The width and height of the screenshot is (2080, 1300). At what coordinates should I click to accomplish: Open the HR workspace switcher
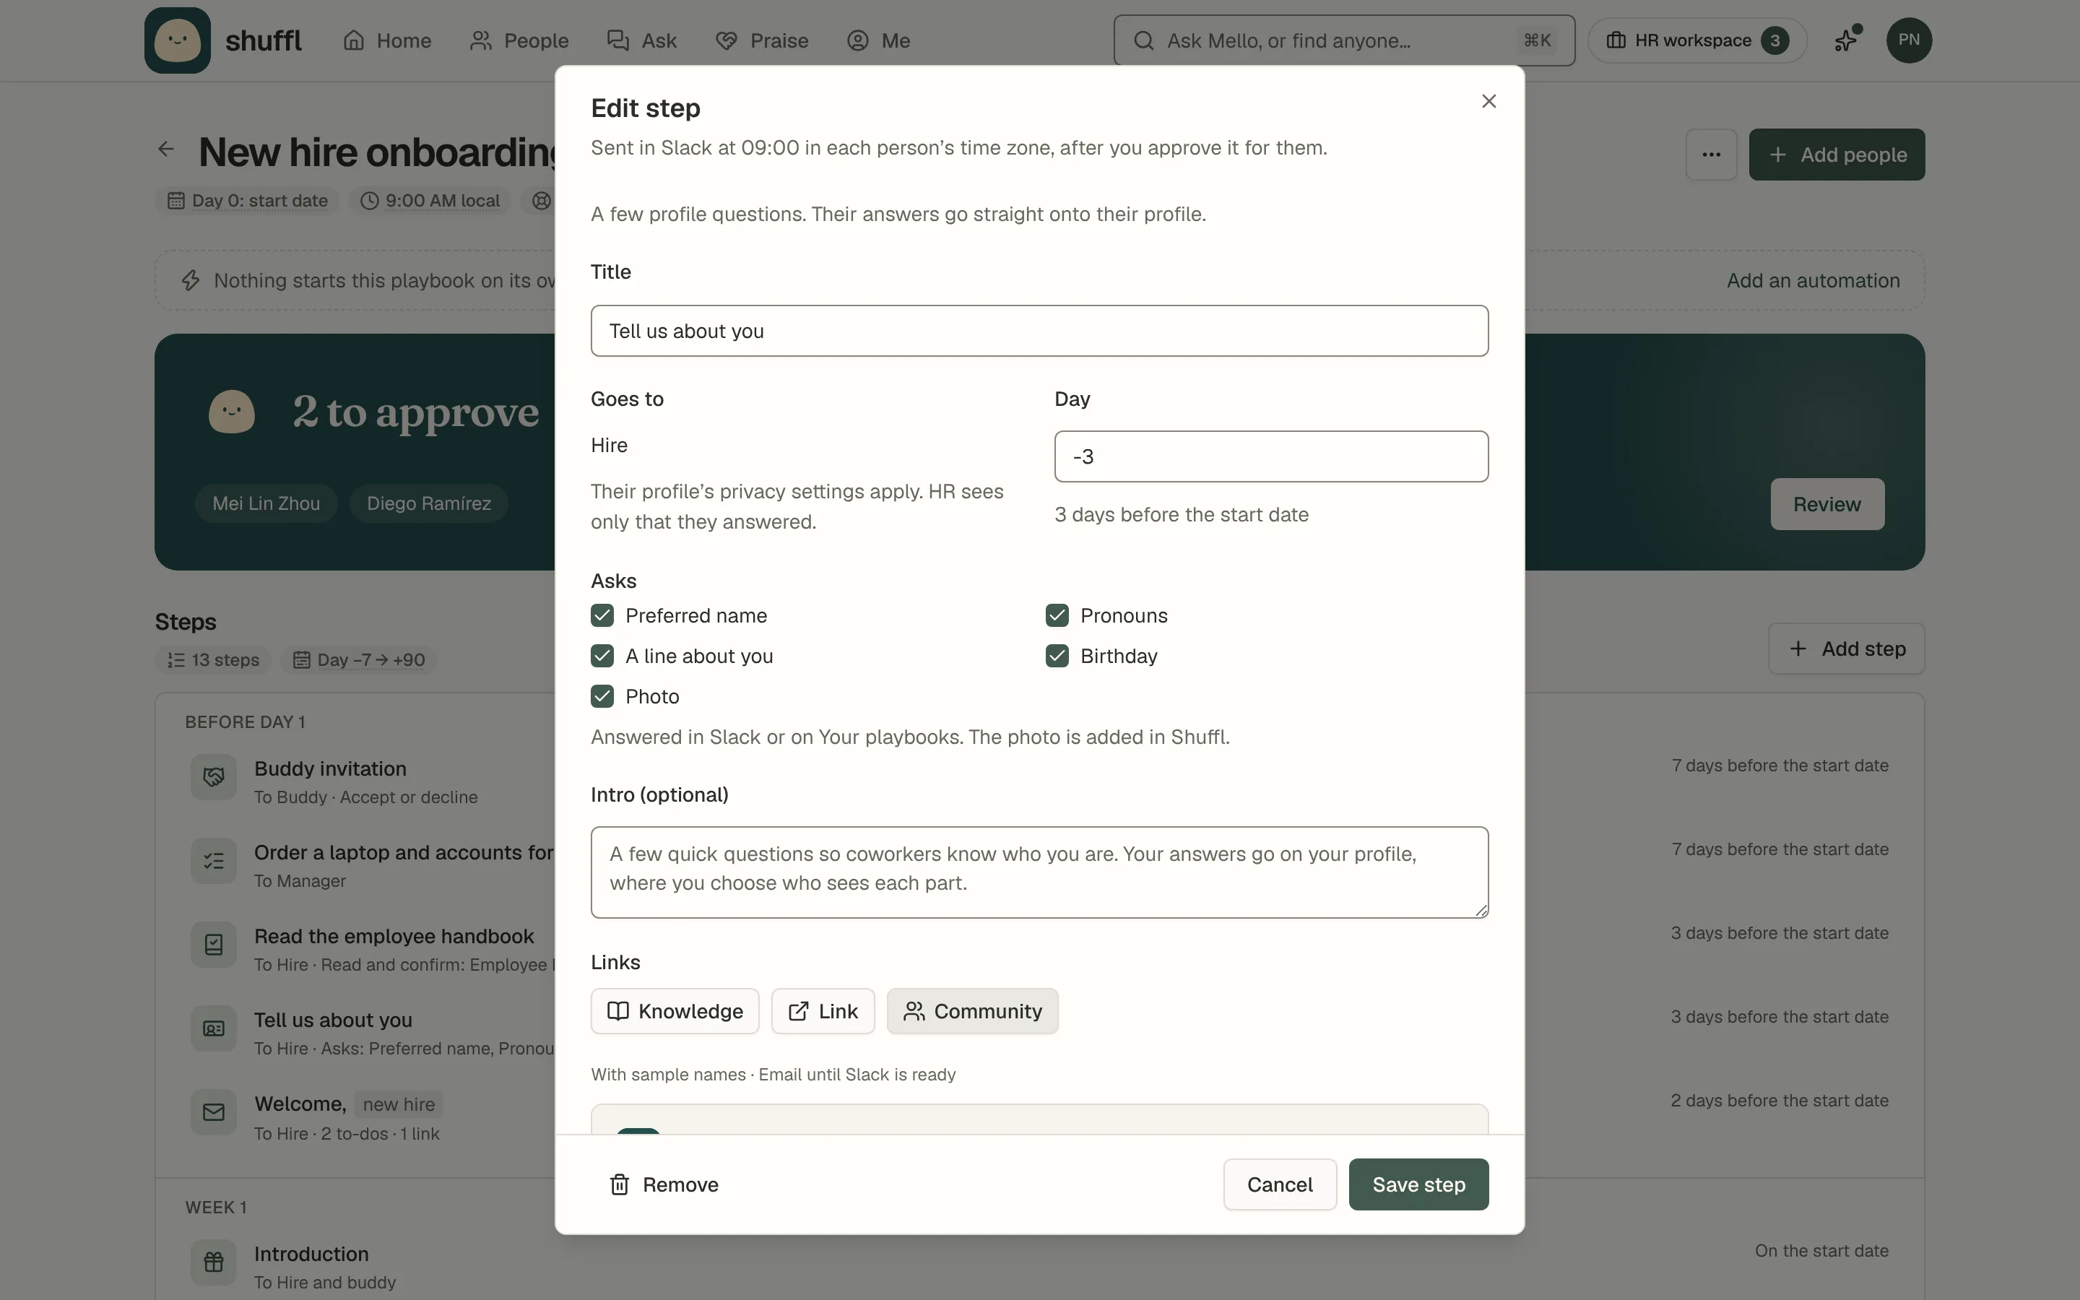tap(1696, 40)
